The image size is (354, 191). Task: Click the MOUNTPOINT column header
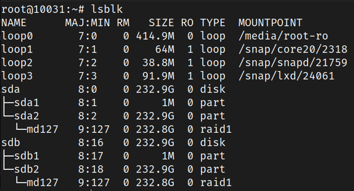coord(270,23)
